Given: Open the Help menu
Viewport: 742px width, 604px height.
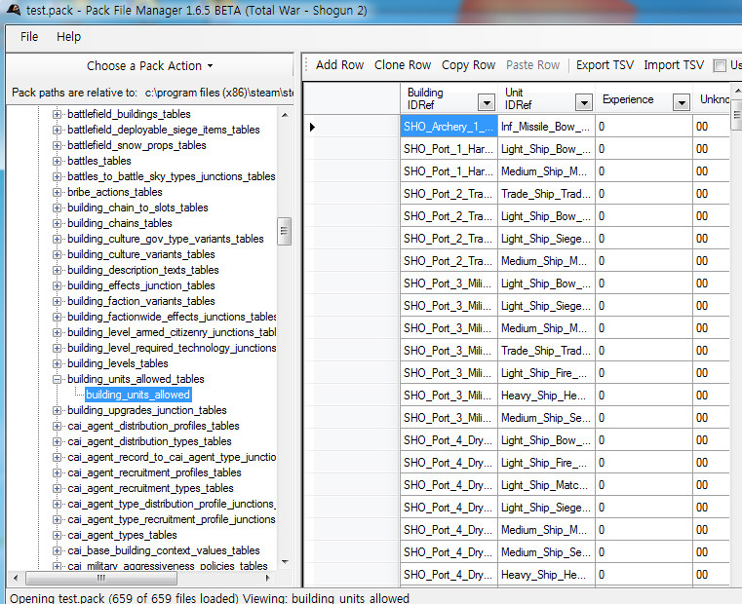Looking at the screenshot, I should point(68,37).
